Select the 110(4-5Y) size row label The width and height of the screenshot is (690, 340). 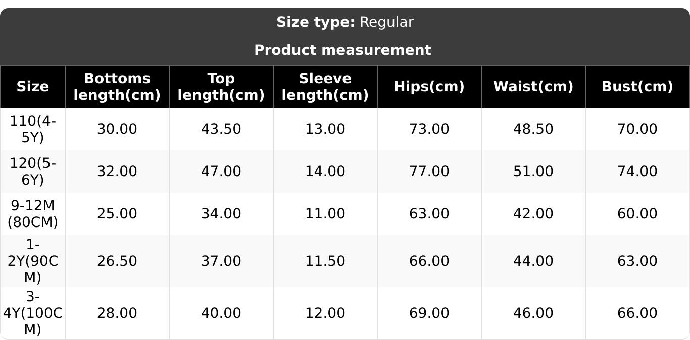click(x=33, y=129)
